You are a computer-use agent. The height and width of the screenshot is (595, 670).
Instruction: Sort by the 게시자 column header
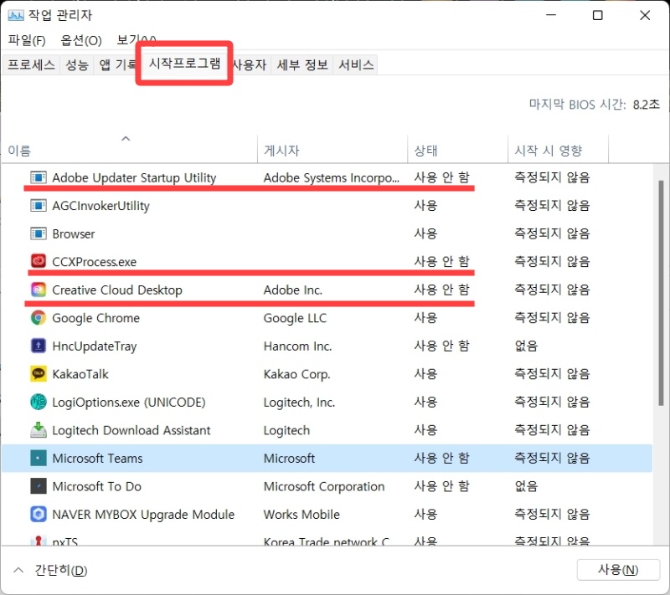click(332, 151)
